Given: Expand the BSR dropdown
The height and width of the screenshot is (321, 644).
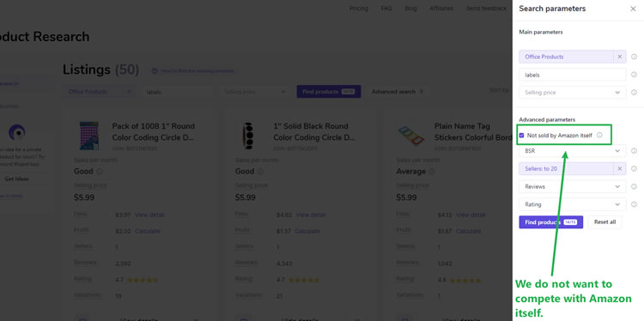Looking at the screenshot, I should 573,151.
